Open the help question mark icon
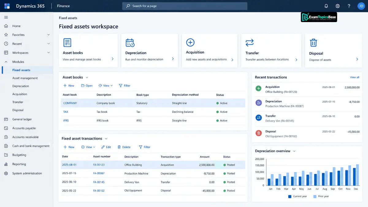The image size is (368, 207). (x=349, y=6)
